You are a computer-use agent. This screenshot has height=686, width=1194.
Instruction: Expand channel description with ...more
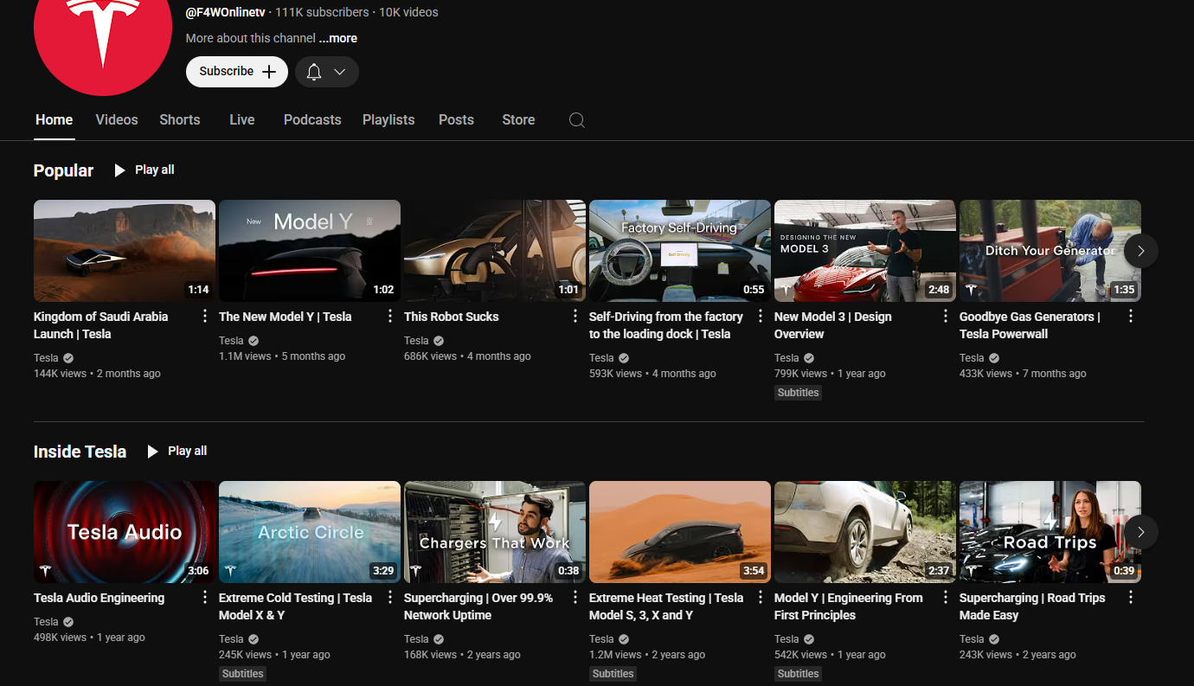337,38
